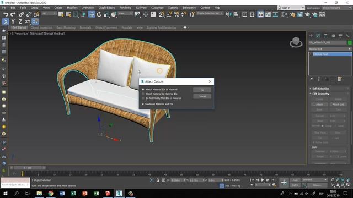353x198 pixels.
Task: Open the Workspaces Design Standard dropdown
Action: [x=336, y=8]
